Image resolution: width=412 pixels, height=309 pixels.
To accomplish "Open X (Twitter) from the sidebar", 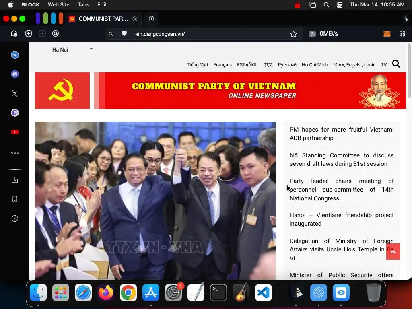I will coord(15,93).
